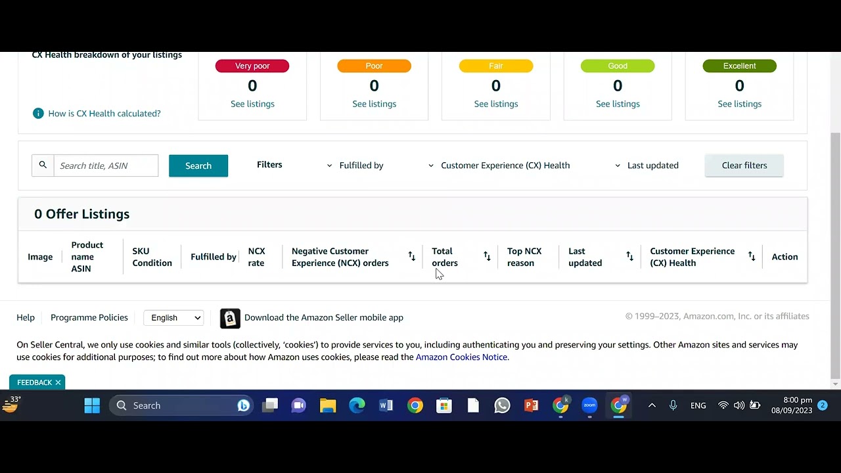Click the Poor orange badge
Image resolution: width=841 pixels, height=473 pixels.
coord(375,66)
